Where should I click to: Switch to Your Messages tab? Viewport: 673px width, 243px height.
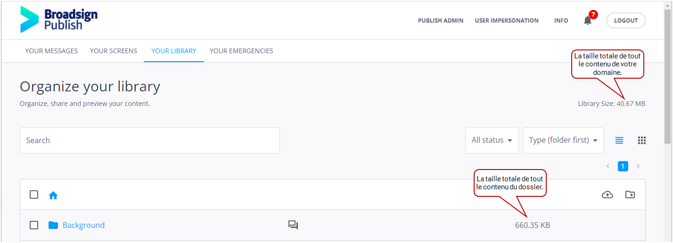[51, 51]
